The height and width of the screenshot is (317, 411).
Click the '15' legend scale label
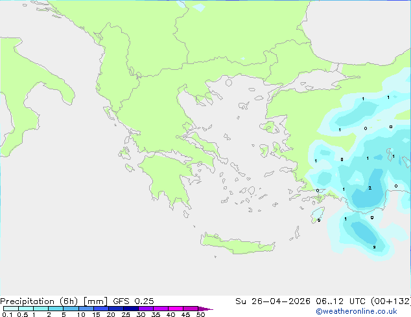point(96,314)
